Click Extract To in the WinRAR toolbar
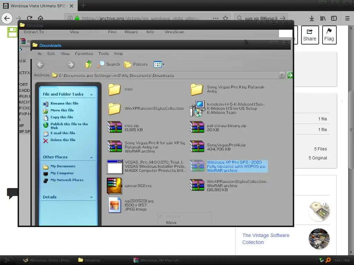Image resolution: width=354 pixels, height=265 pixels. [34, 32]
